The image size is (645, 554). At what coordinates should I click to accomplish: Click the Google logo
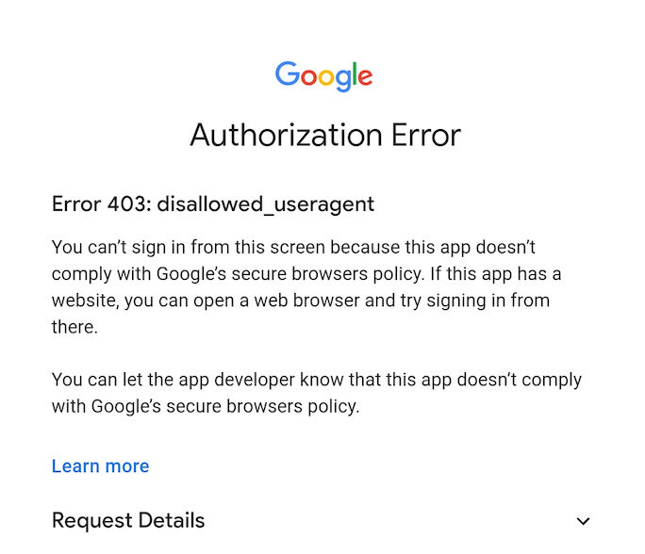pos(323,76)
